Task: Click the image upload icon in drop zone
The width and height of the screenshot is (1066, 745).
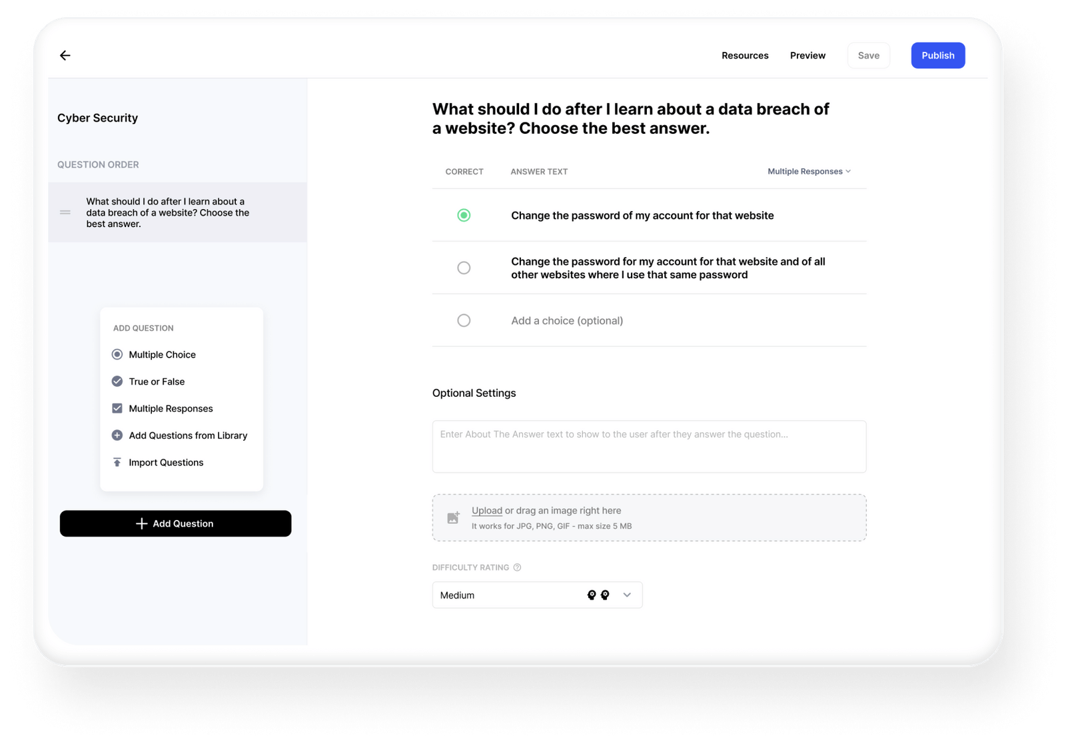Action: click(453, 517)
